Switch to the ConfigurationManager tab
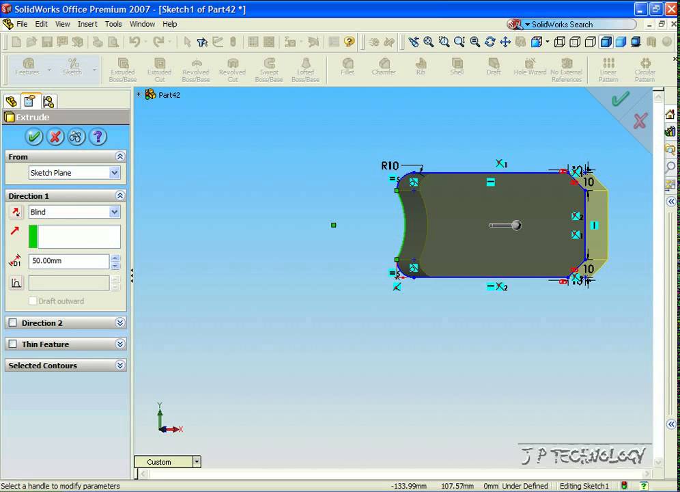Viewport: 680px width, 492px height. [x=48, y=101]
